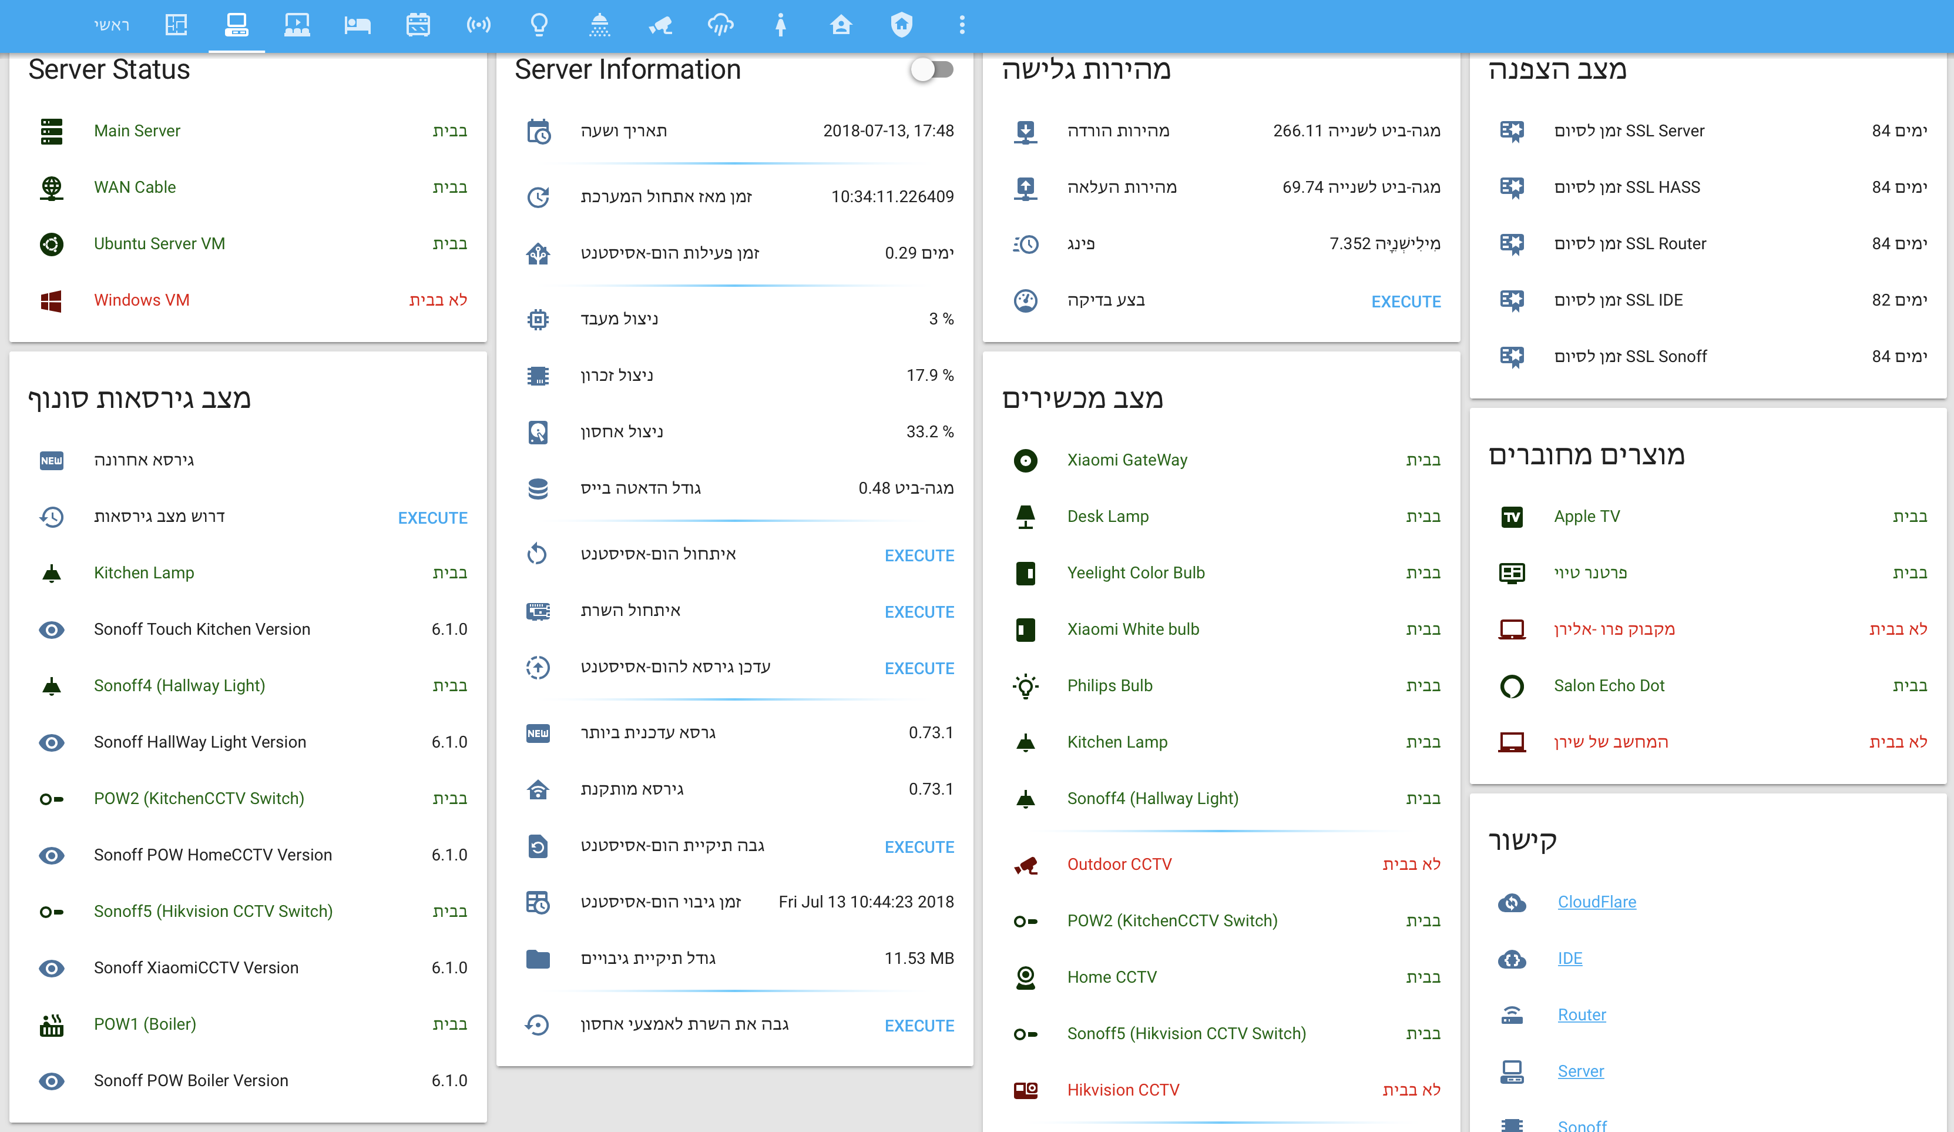This screenshot has width=1954, height=1132.
Task: Open the CloudFlare link
Action: tap(1597, 902)
